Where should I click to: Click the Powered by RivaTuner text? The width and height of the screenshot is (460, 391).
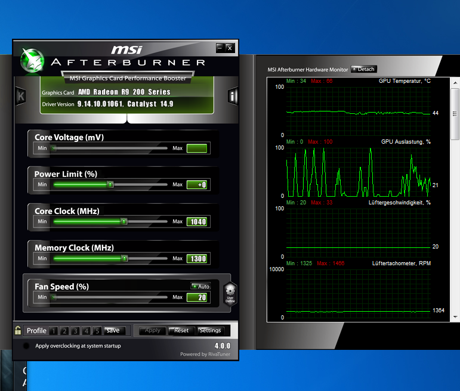coord(205,354)
